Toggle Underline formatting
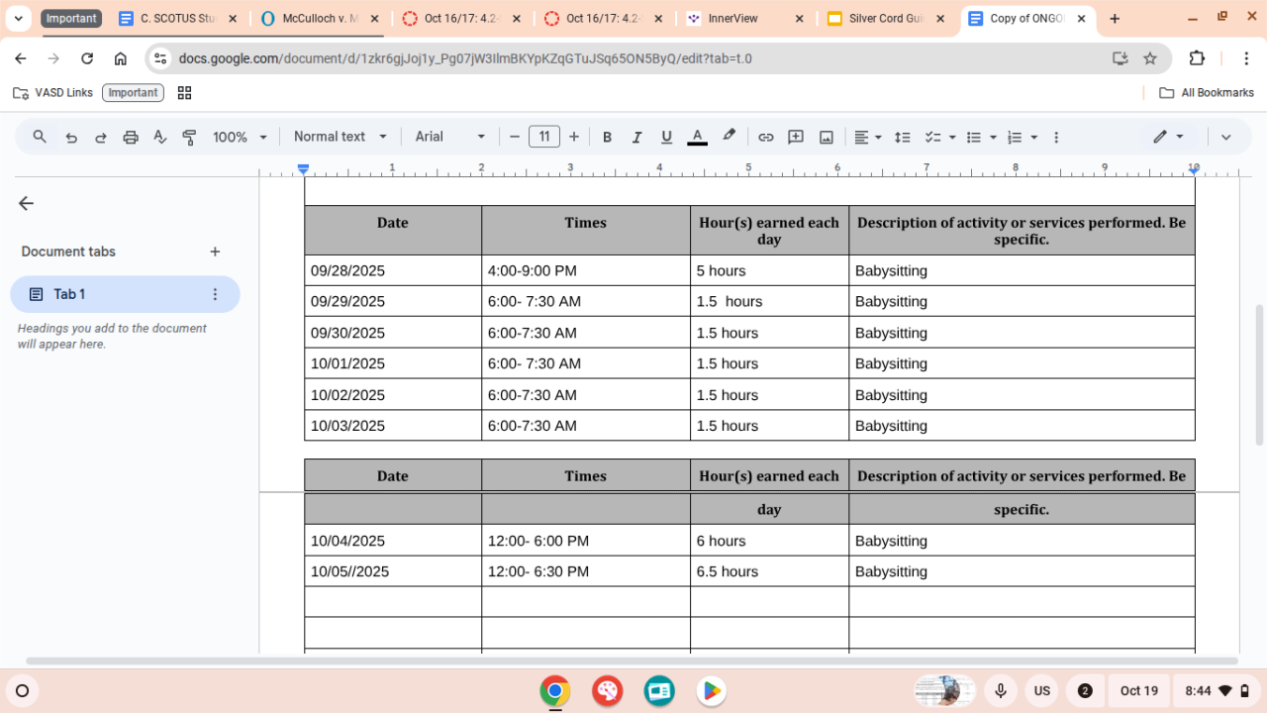The width and height of the screenshot is (1267, 713). click(666, 138)
